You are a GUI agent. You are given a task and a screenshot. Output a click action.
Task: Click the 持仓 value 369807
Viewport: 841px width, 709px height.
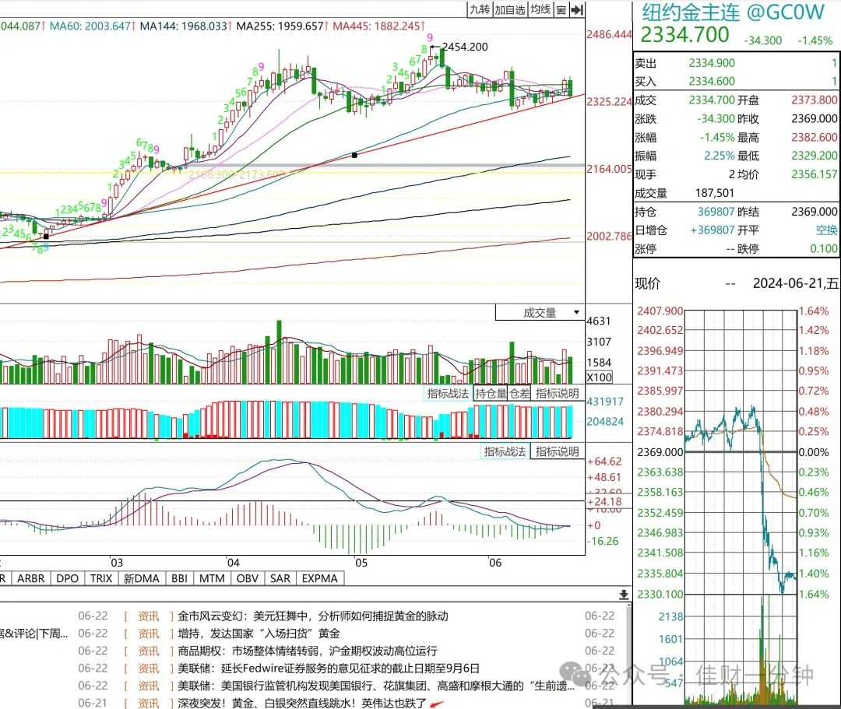tap(716, 212)
